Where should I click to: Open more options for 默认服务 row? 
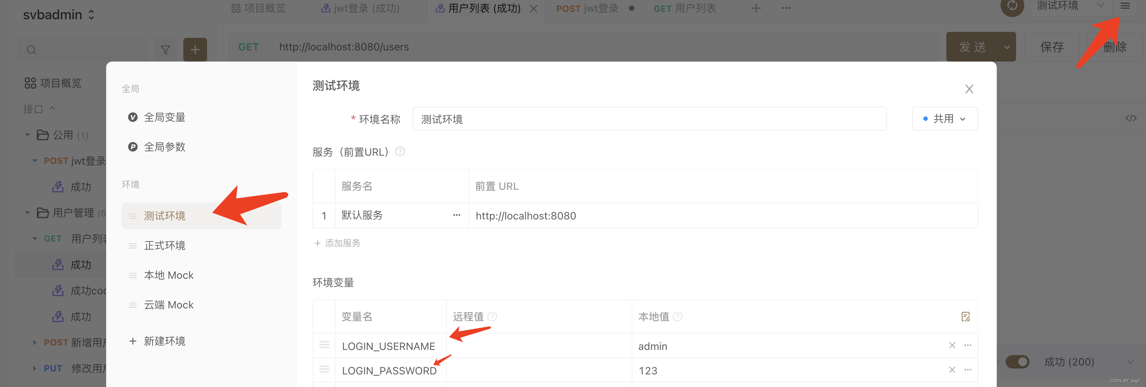click(456, 215)
